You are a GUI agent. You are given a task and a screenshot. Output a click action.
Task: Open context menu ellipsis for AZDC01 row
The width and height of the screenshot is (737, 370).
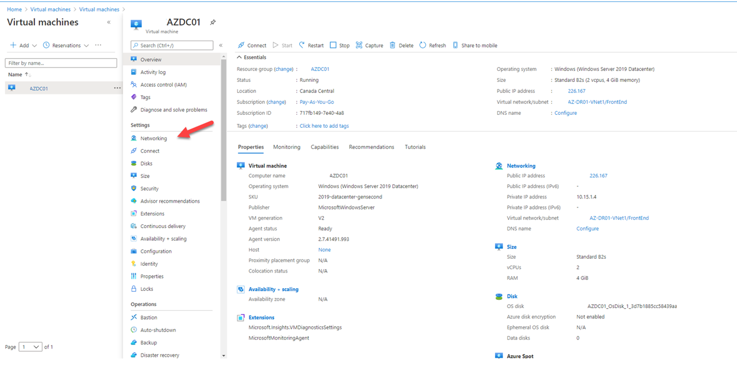[117, 88]
